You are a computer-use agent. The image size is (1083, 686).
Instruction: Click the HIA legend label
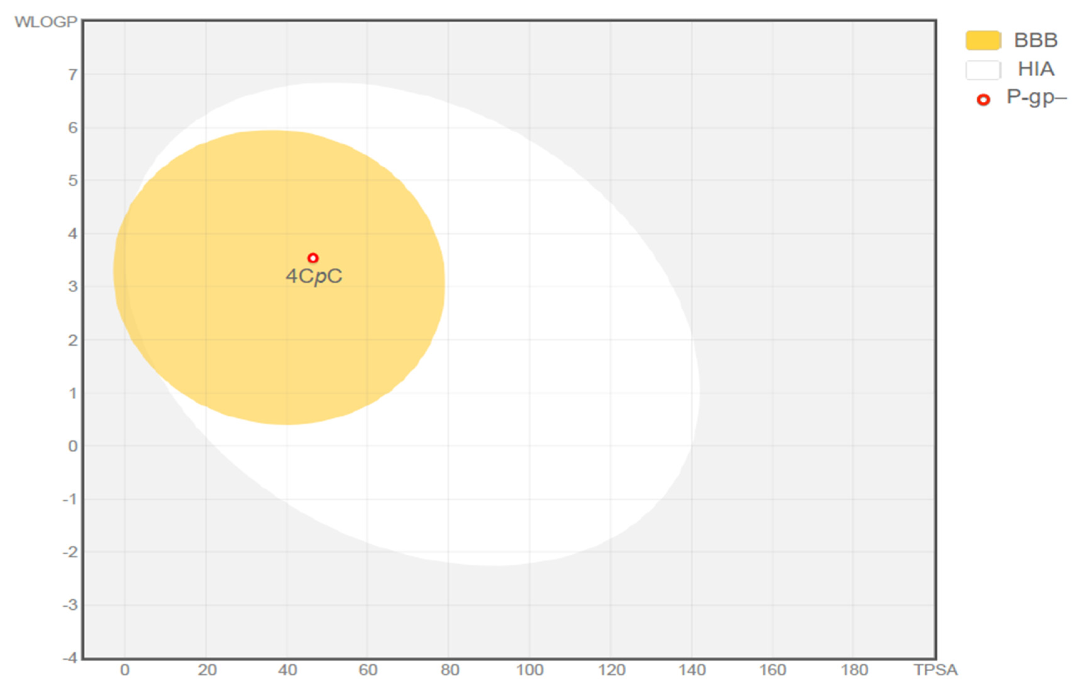click(x=1036, y=69)
